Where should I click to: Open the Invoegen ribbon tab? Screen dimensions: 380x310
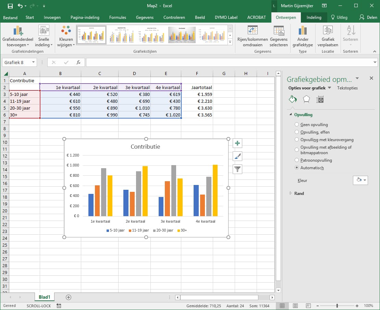pos(52,17)
